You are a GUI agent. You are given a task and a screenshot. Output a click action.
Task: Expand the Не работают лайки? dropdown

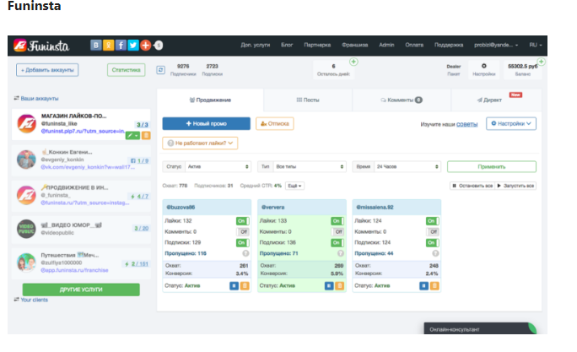[200, 144]
